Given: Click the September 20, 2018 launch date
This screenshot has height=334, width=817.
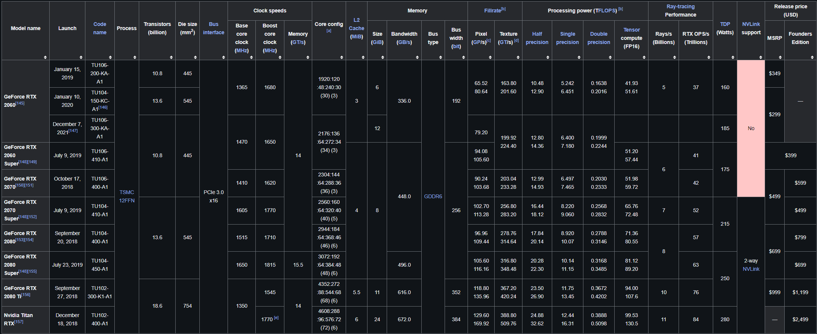Looking at the screenshot, I should coord(67,237).
